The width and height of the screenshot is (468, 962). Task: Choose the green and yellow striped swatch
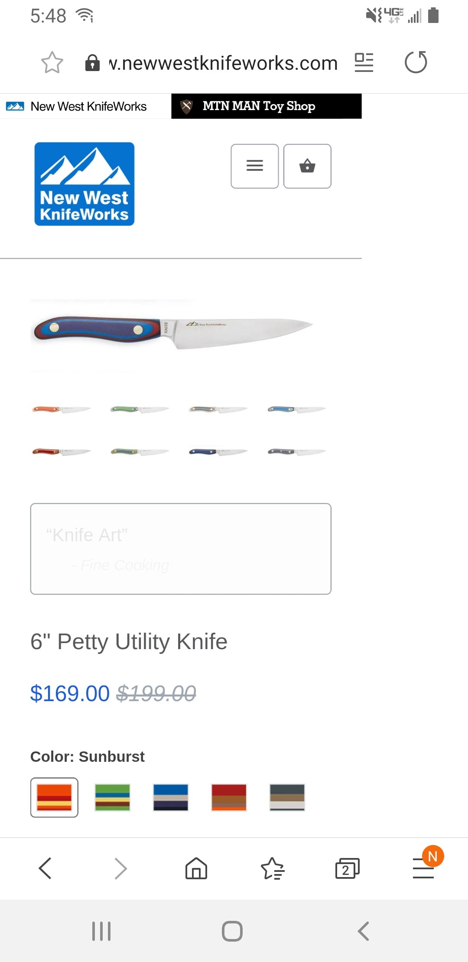pos(113,797)
